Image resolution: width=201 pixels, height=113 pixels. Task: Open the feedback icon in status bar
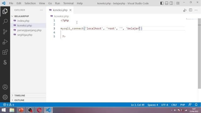[x=190, y=105]
